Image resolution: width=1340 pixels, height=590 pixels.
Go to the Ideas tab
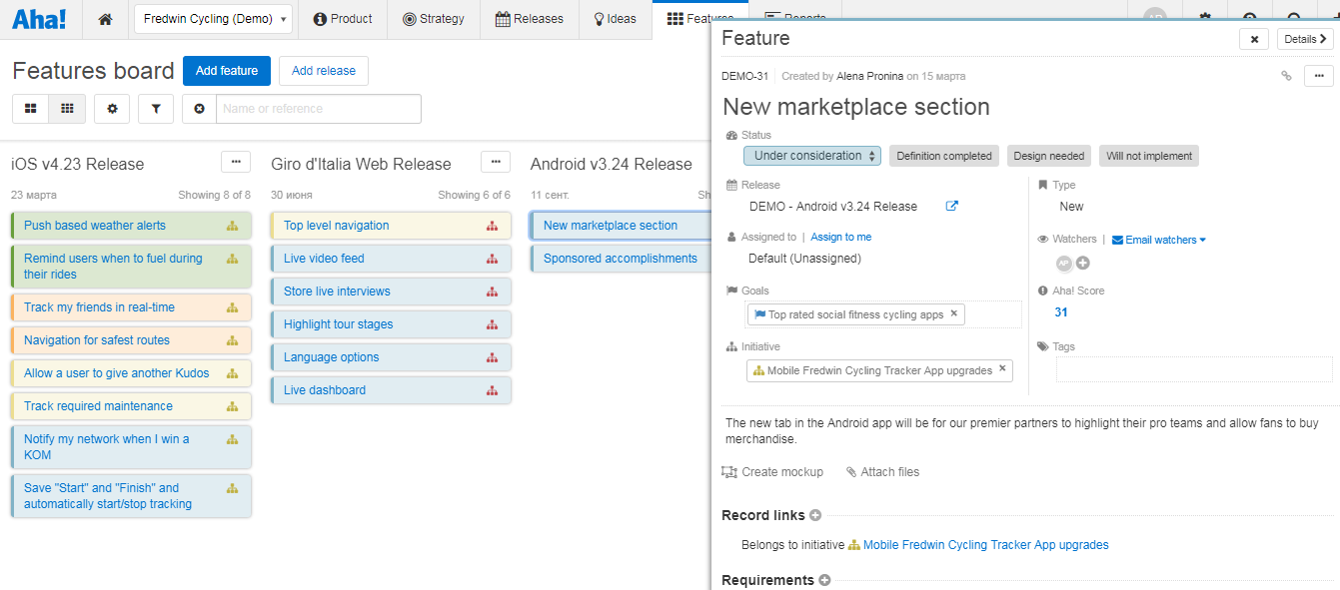click(x=615, y=19)
